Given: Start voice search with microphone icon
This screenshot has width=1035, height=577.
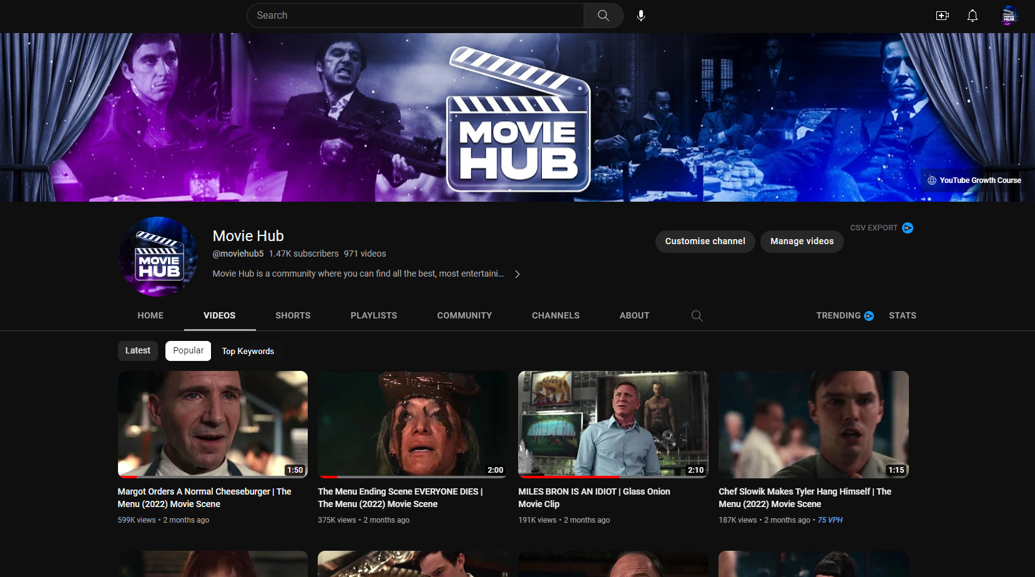Looking at the screenshot, I should click(641, 16).
